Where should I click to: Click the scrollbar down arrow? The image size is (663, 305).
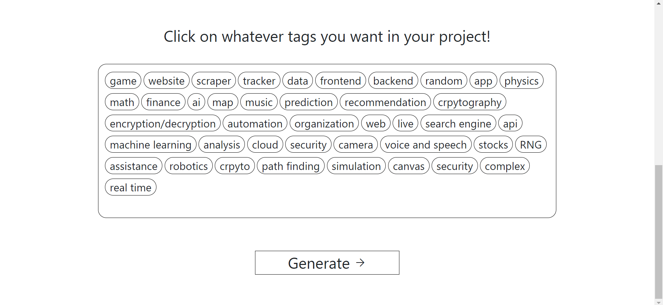[659, 302]
